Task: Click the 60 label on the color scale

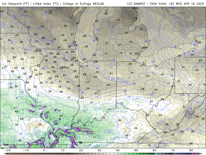Action: click(x=154, y=150)
